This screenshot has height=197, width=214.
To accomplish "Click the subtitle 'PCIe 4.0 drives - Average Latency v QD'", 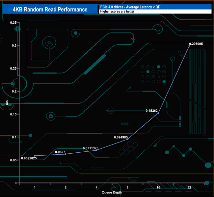I will [130, 7].
